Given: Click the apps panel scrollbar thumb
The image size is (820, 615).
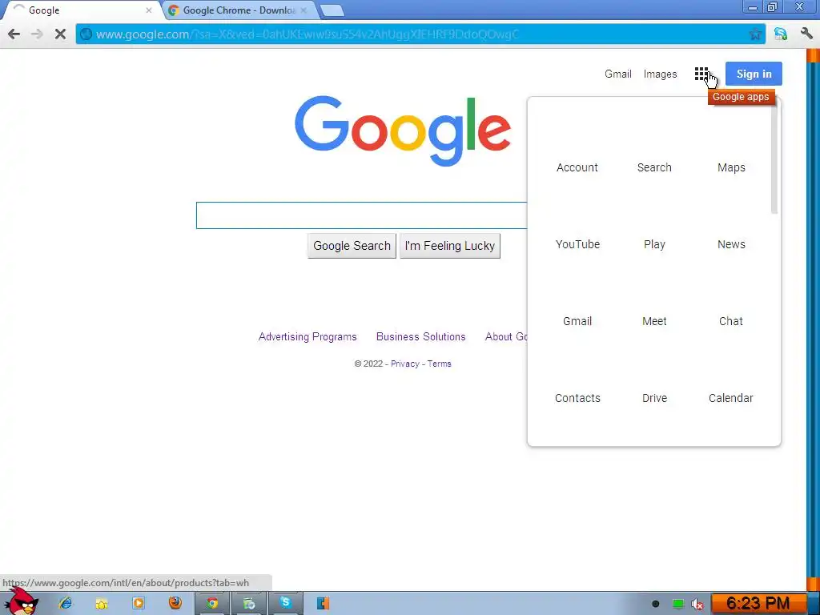Looking at the screenshot, I should pyautogui.click(x=774, y=159).
